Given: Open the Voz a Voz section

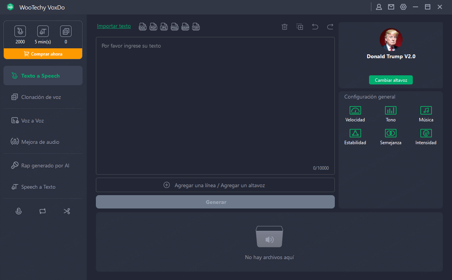Looking at the screenshot, I should [33, 121].
